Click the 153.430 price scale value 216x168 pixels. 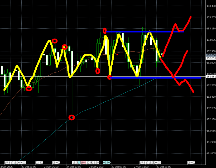(211, 6)
